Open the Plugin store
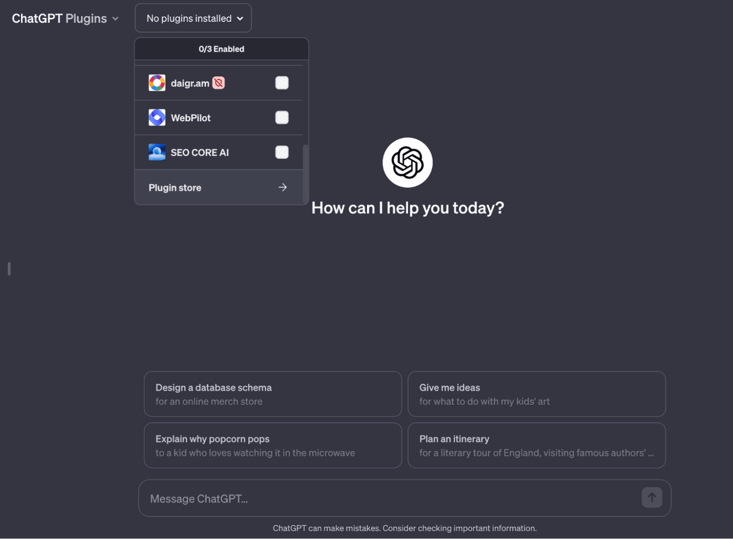Screen dimensions: 733x539 click(x=175, y=187)
